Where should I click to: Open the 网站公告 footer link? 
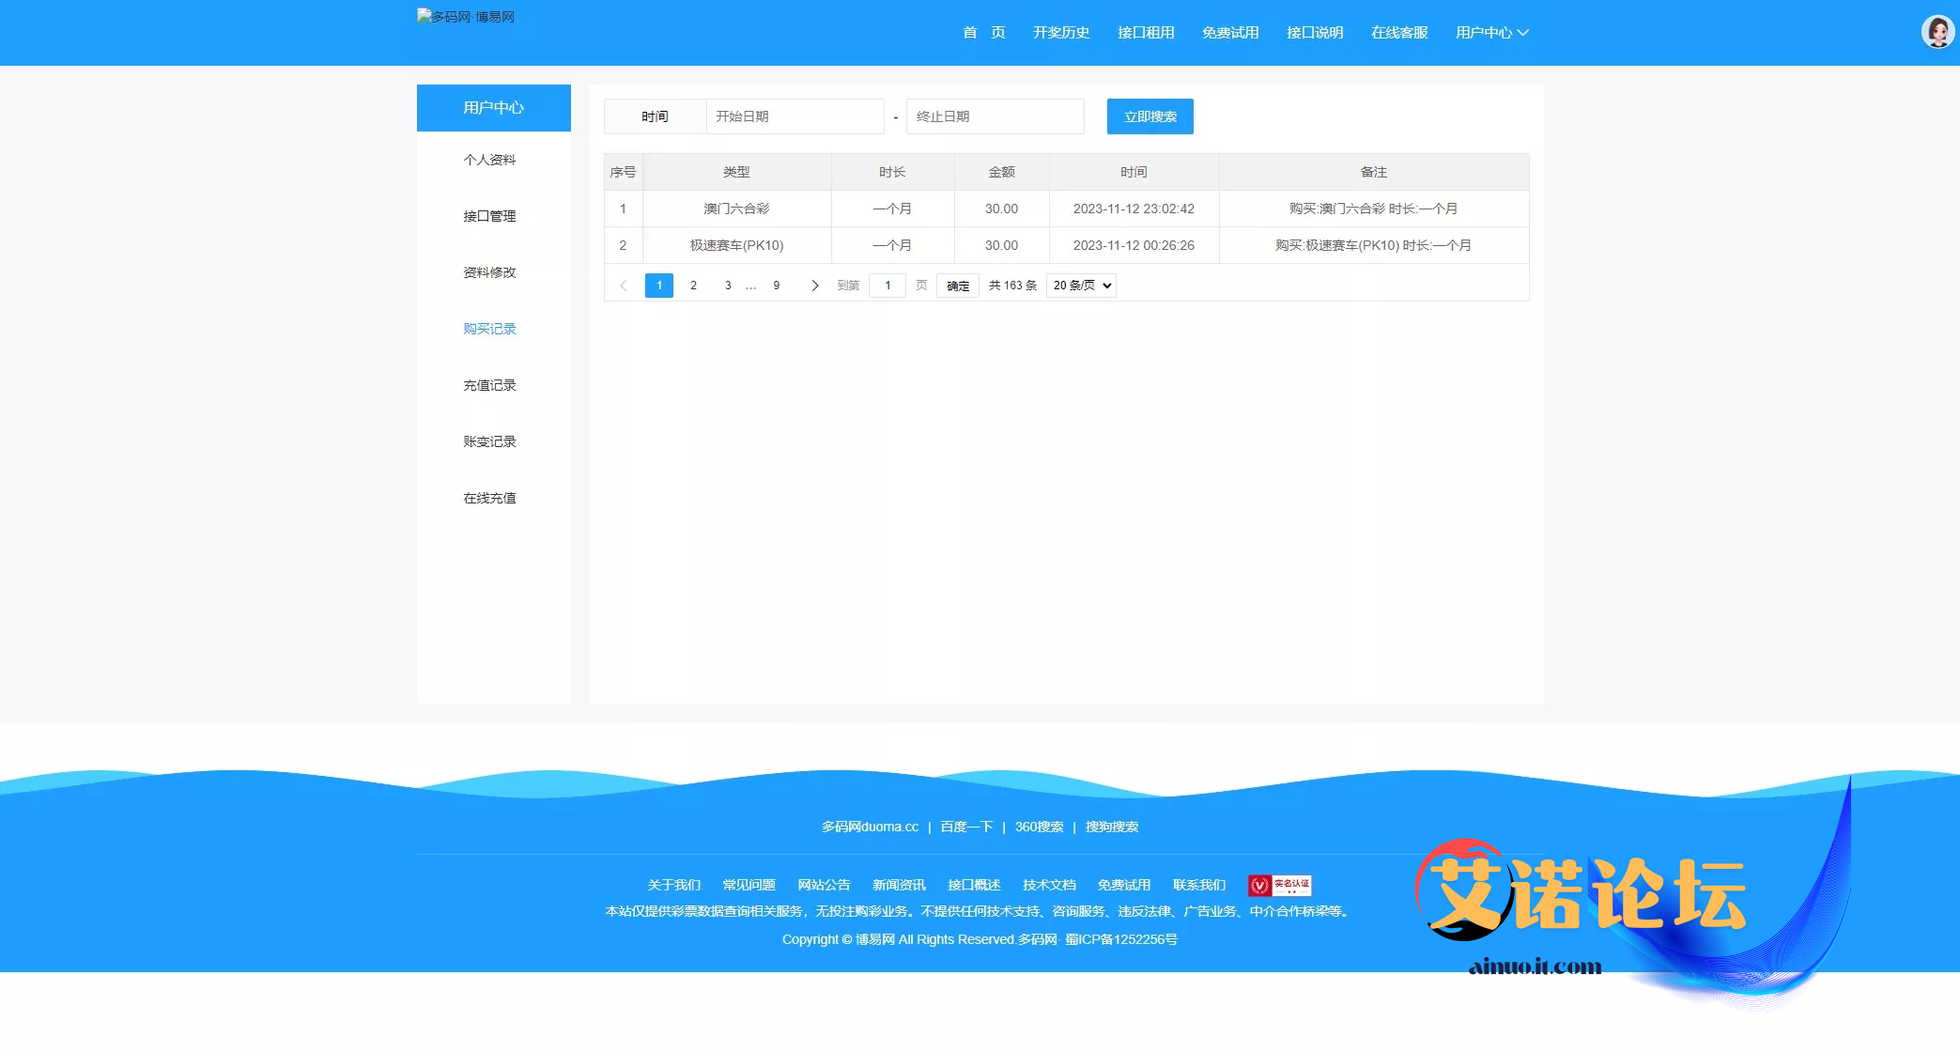tap(824, 885)
